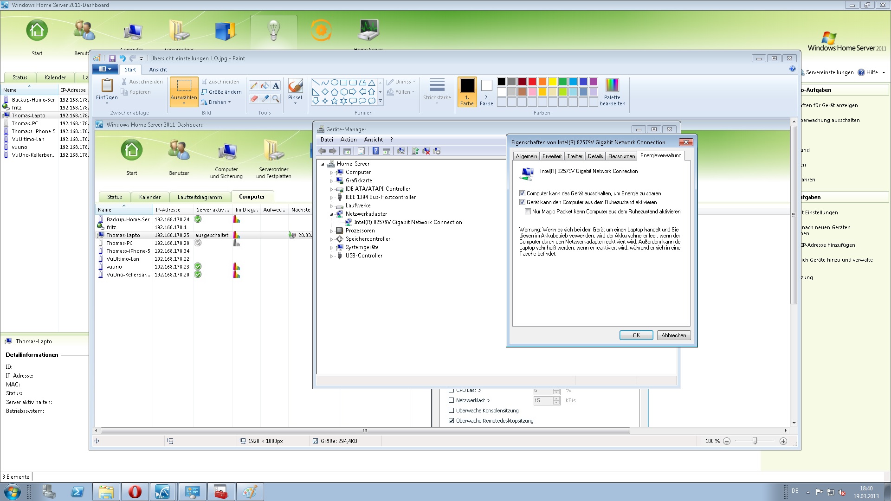
Task: Select the Color picker eyedropper tool
Action: coord(265,99)
